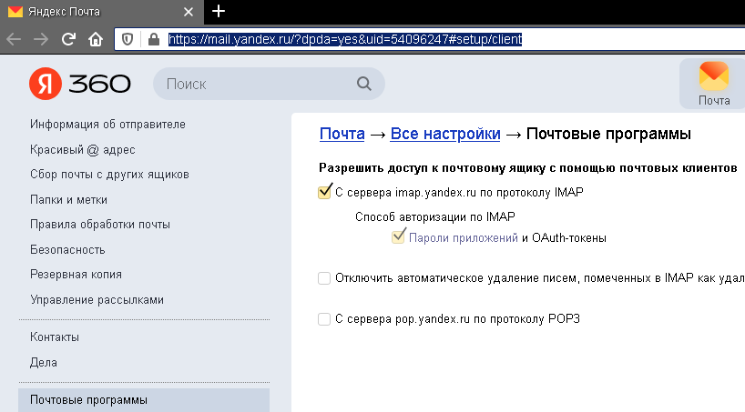Viewport: 745px width, 412px height.
Task: Click into the Поиск search field
Action: (255, 84)
